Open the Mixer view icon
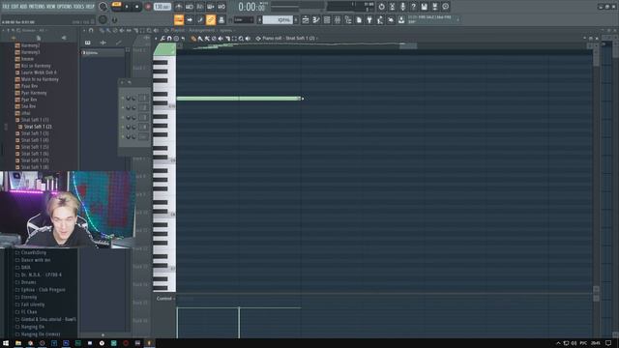This screenshot has height=348, width=619. pos(338,19)
